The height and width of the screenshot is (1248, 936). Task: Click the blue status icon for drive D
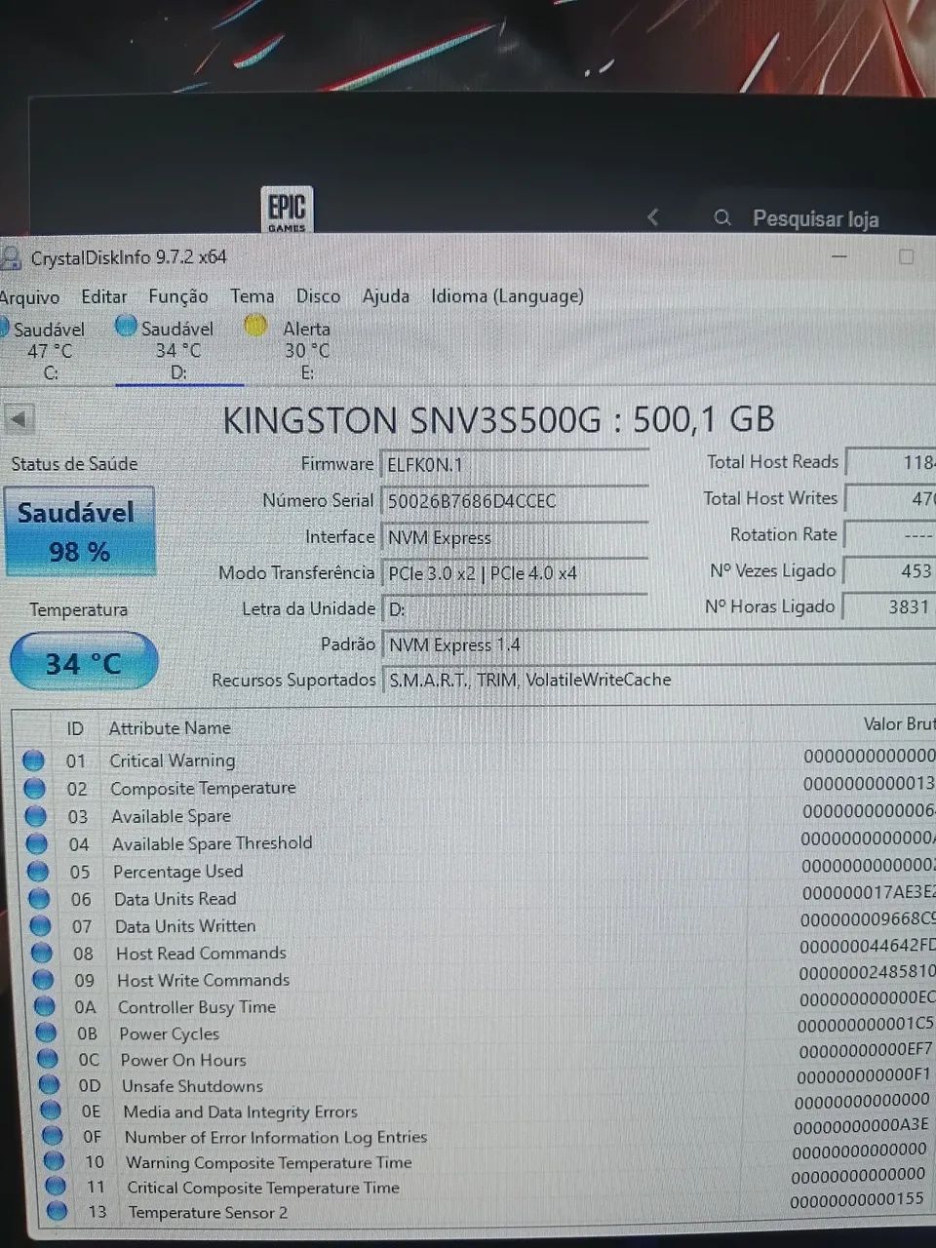click(126, 327)
